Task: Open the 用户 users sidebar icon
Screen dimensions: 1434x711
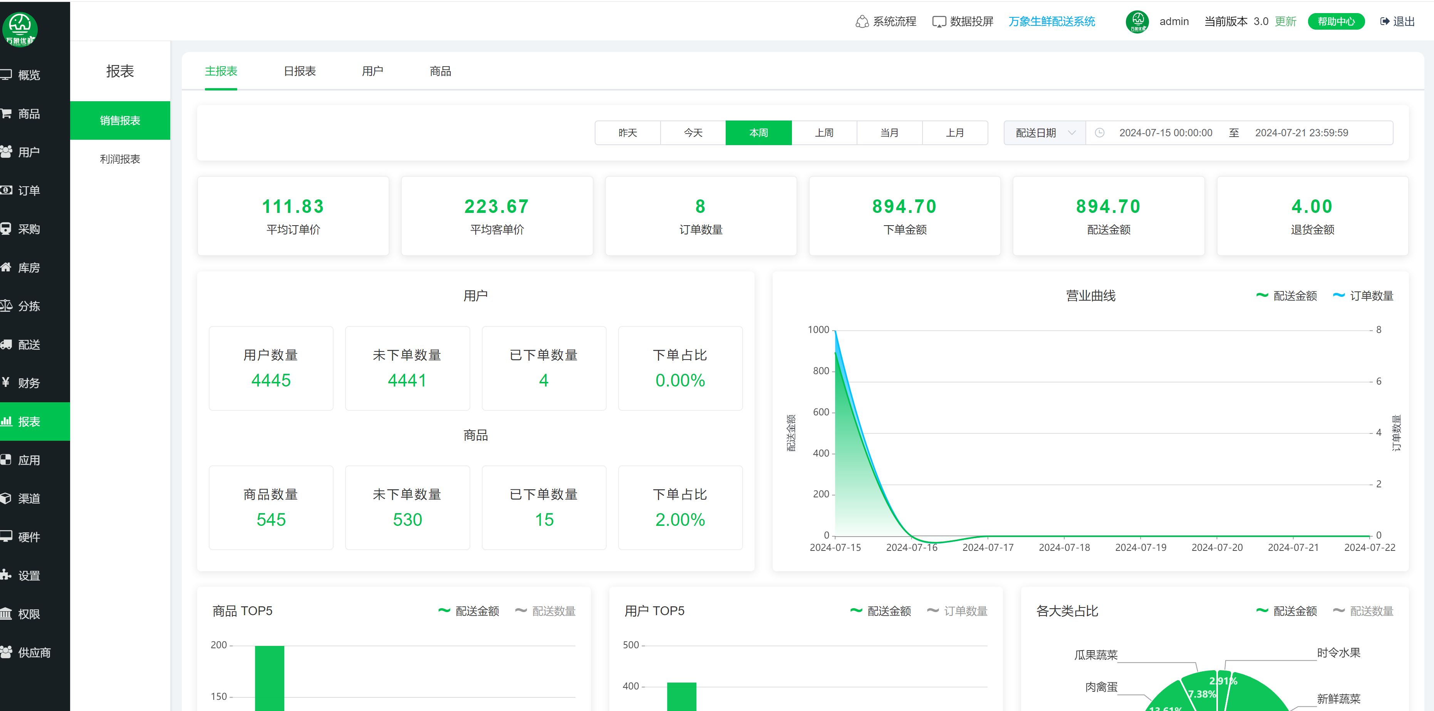Action: [x=5, y=152]
